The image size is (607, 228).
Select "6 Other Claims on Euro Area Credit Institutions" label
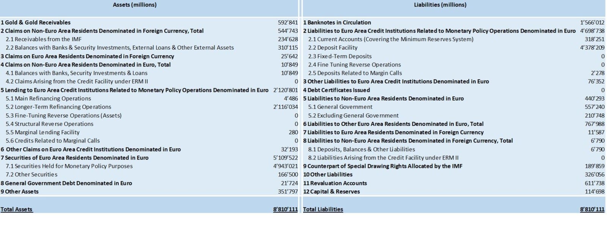[91, 149]
